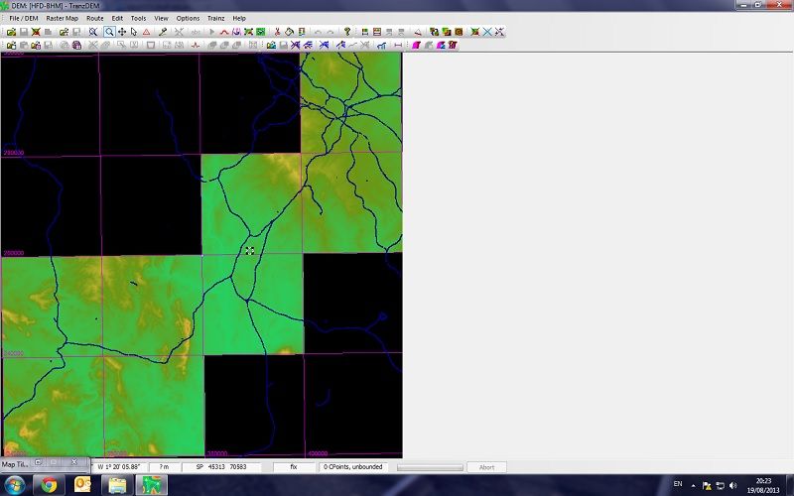Screen dimensions: 794x496
Task: Click the red curve route icon
Action: [224, 32]
